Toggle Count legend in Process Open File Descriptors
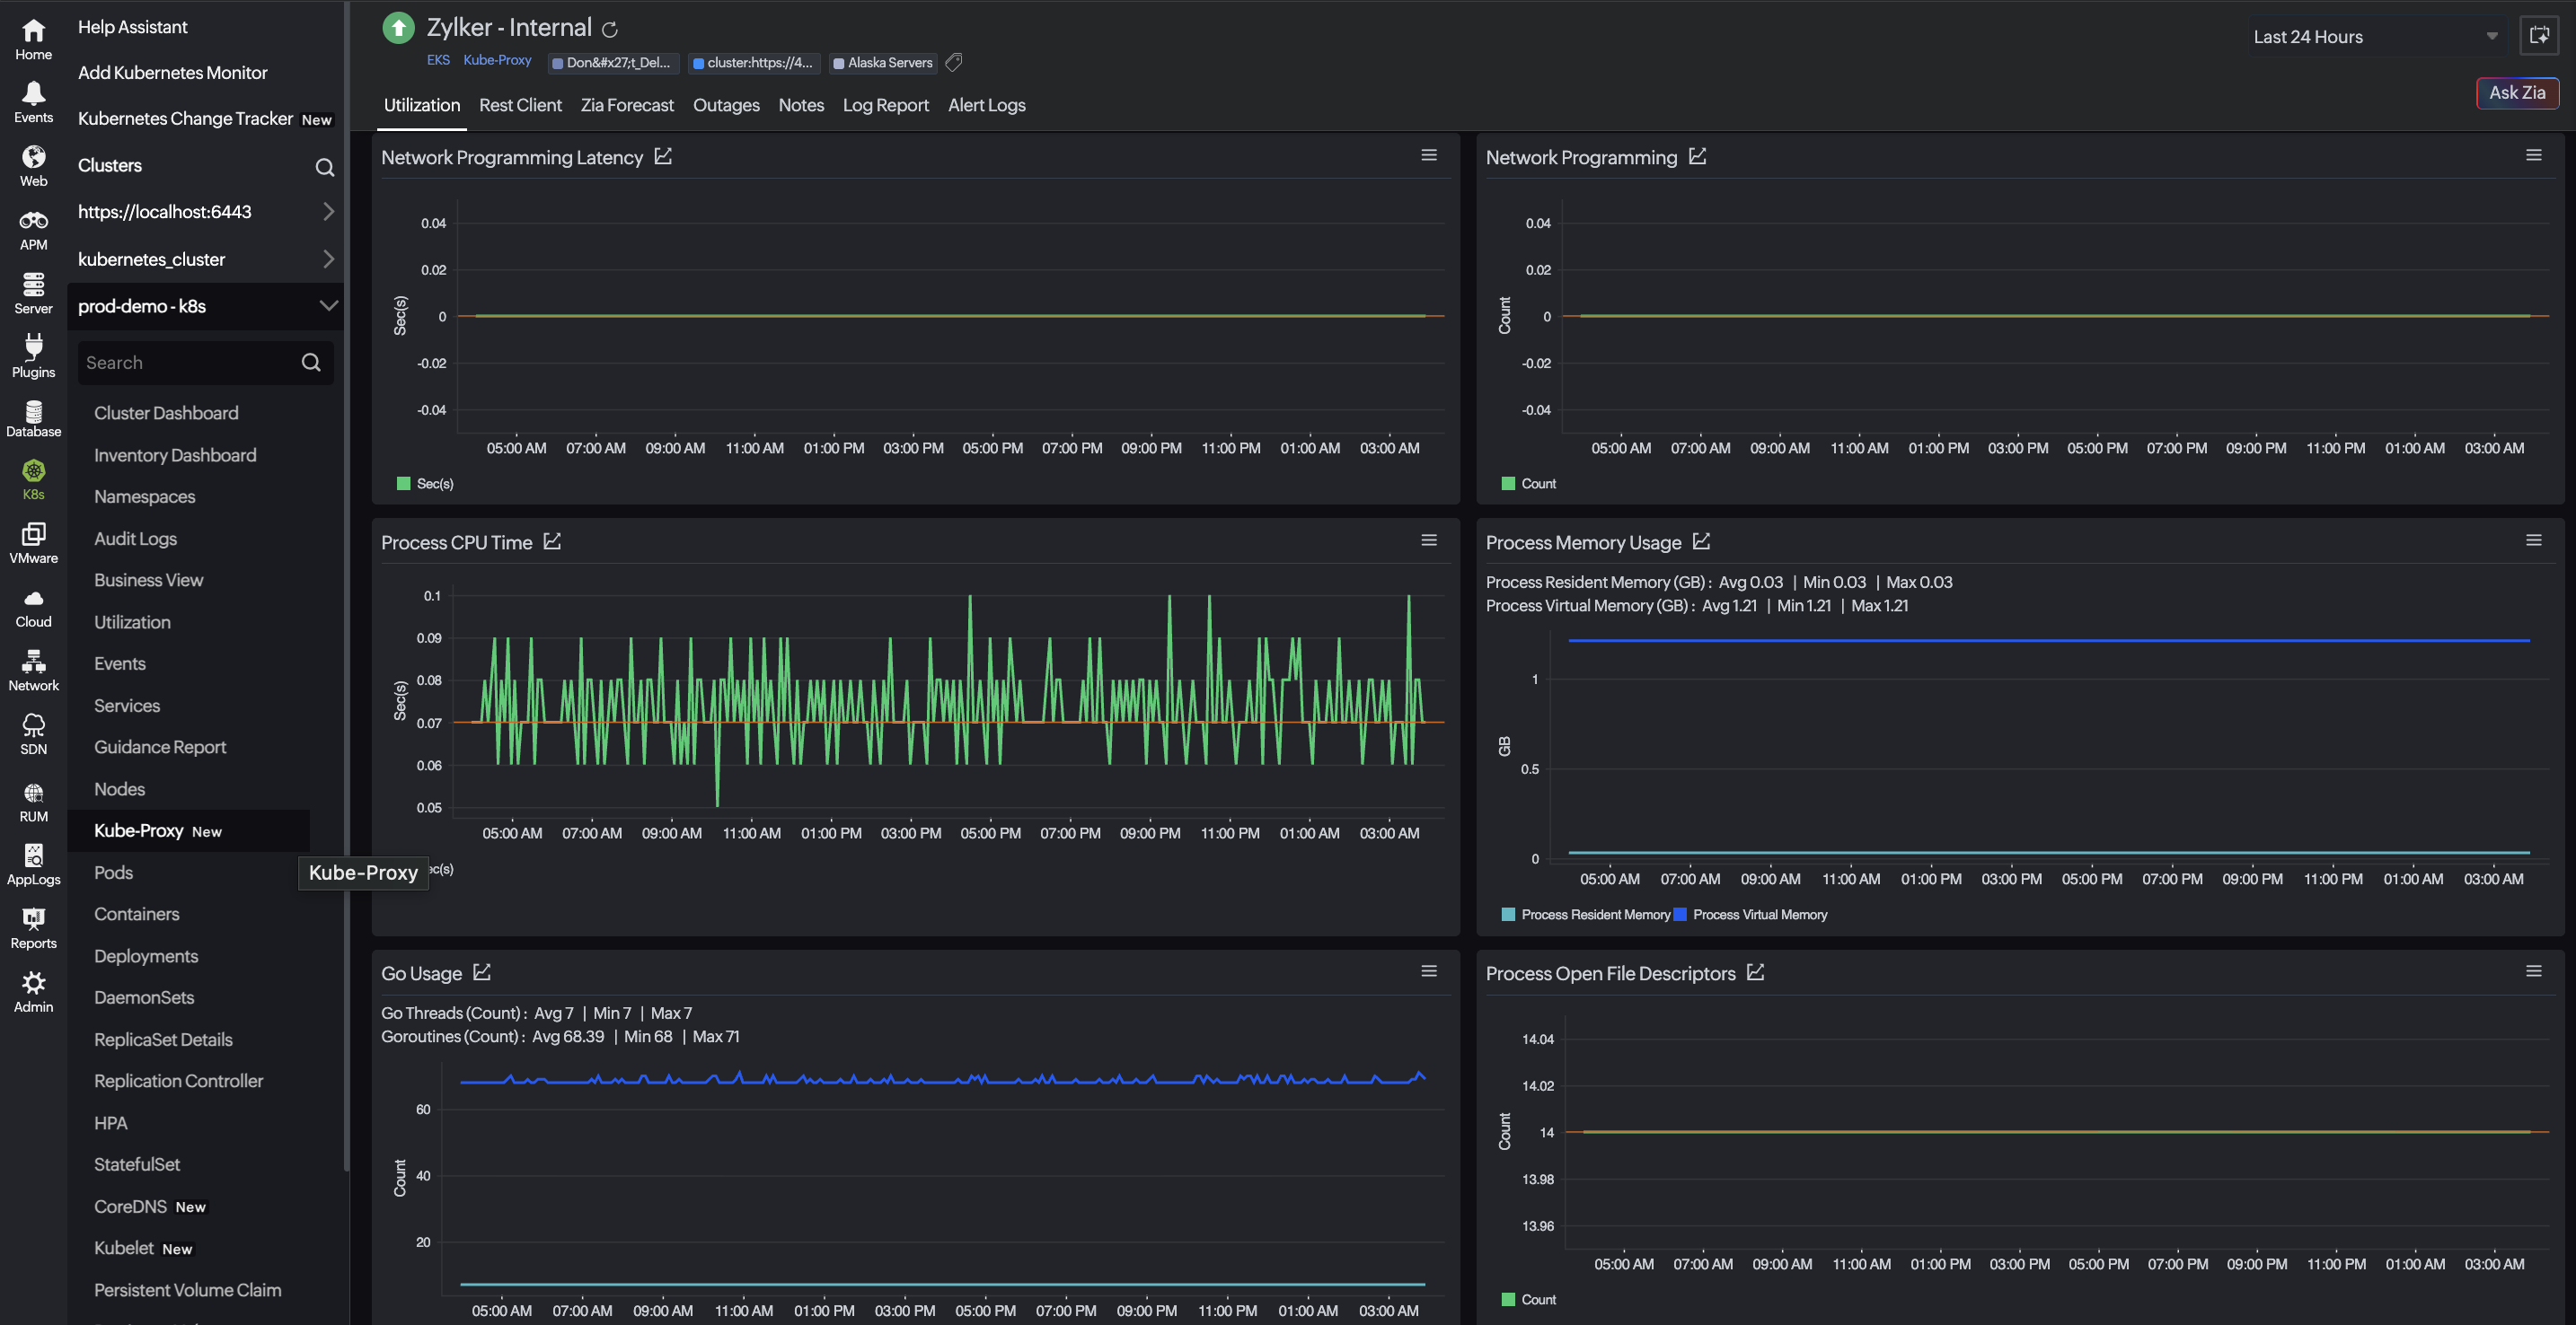This screenshot has height=1325, width=2576. click(1529, 1299)
